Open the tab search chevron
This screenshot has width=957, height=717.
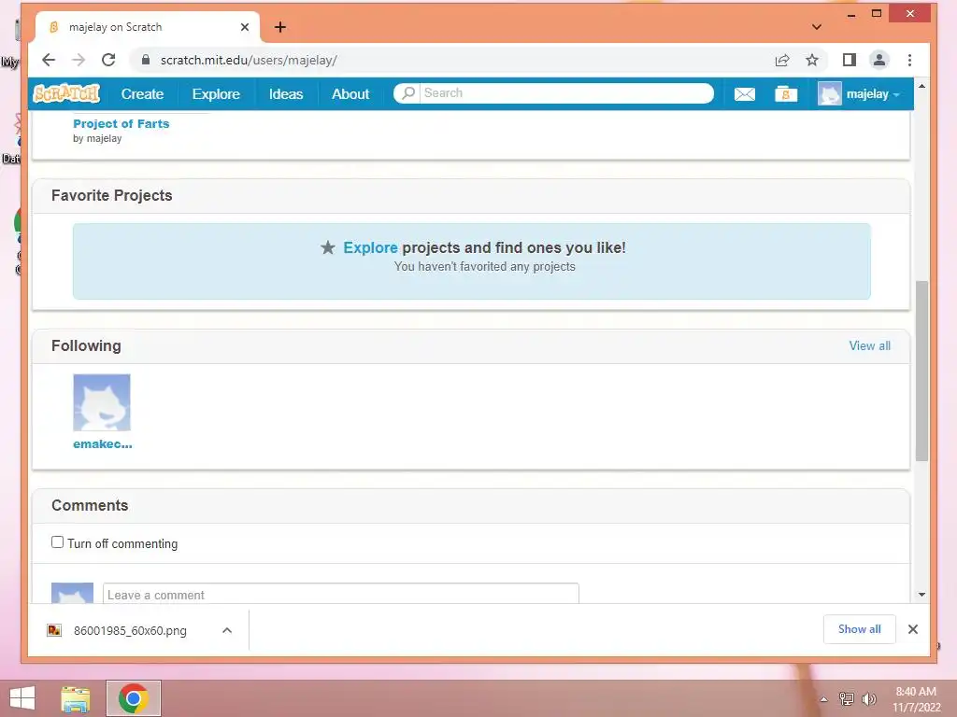(817, 27)
